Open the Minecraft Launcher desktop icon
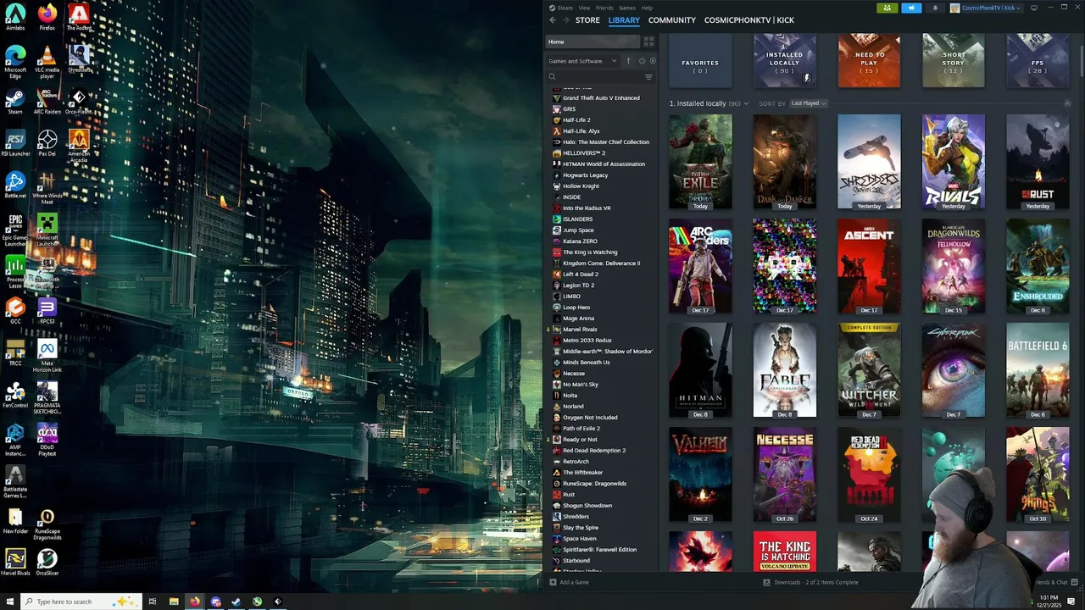 point(47,230)
